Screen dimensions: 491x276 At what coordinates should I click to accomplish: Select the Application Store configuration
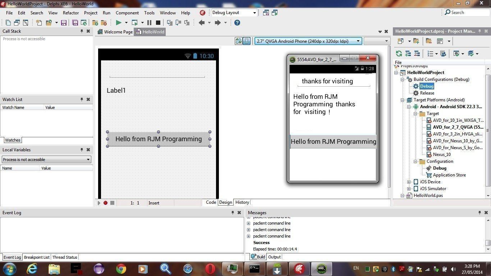(449, 175)
